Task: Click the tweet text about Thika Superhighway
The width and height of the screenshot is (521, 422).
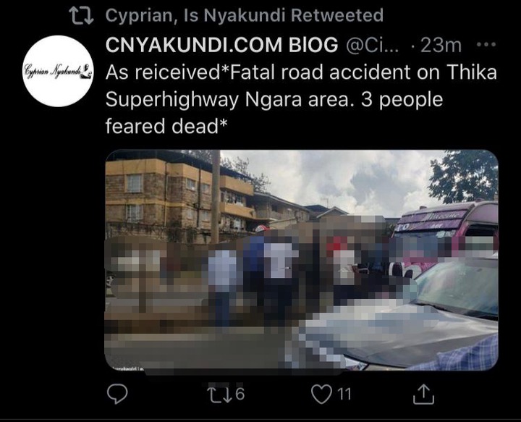Action: click(301, 99)
